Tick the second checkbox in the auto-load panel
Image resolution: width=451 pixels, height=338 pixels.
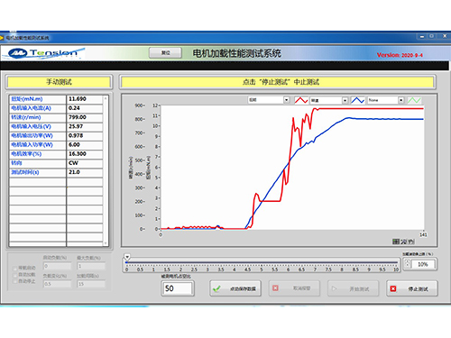[x=14, y=275]
